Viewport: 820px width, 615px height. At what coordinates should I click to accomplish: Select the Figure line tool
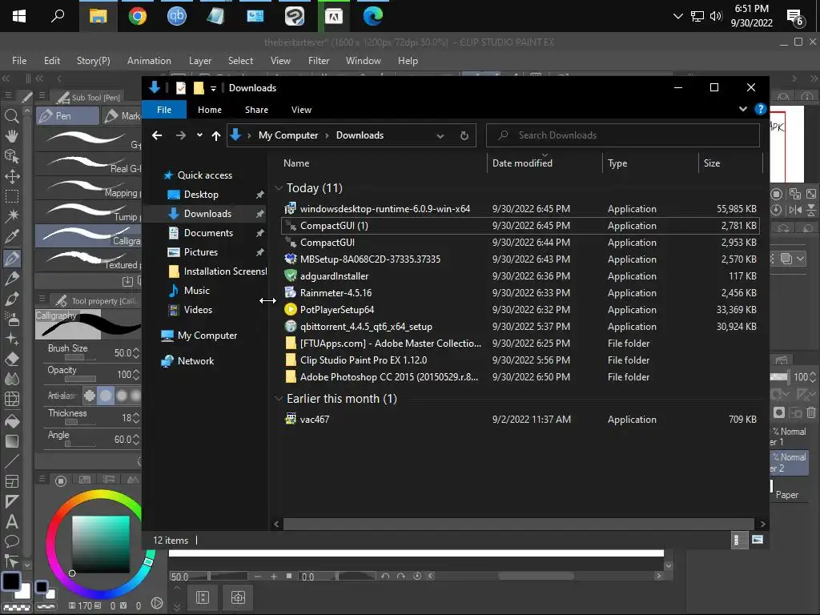point(11,460)
